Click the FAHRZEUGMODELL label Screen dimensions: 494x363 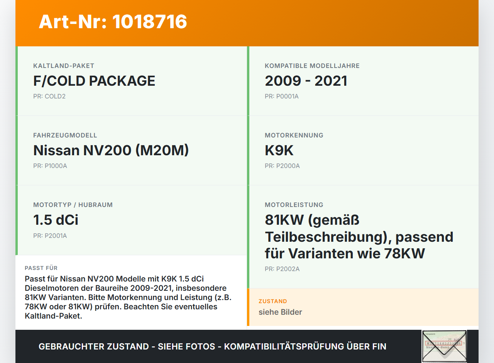tap(65, 135)
